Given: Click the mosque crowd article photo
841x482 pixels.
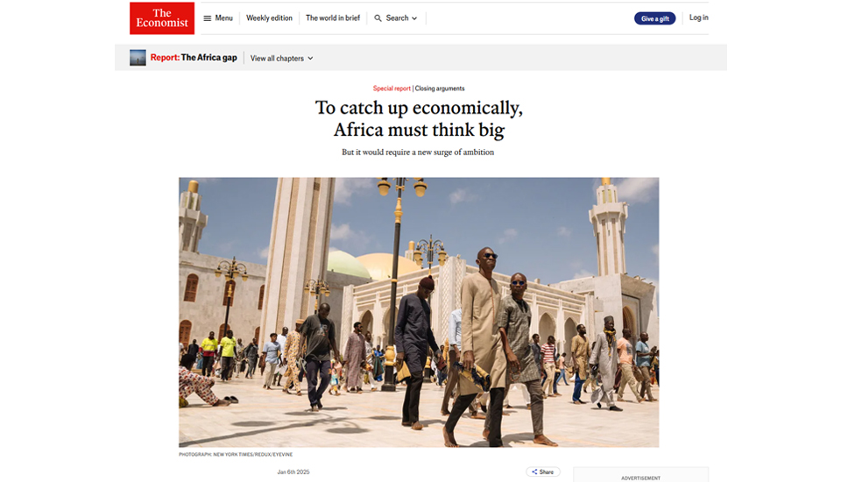Looking at the screenshot, I should (x=419, y=312).
